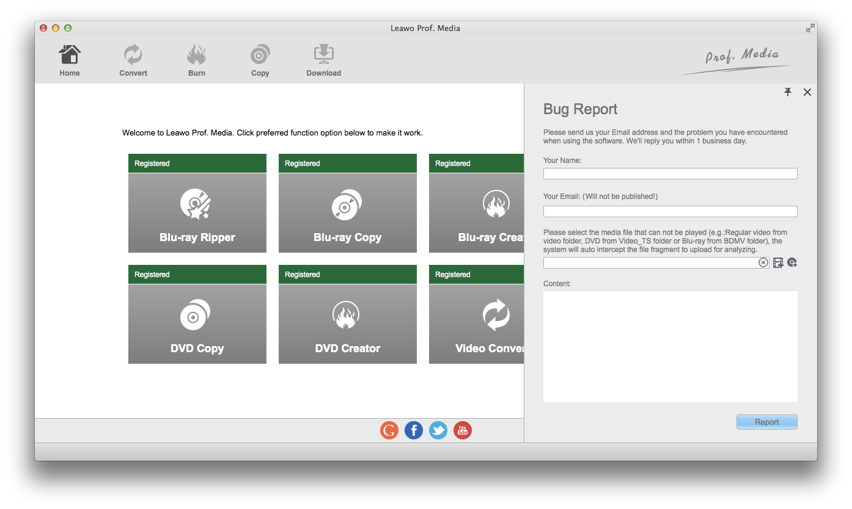Open the YouTube channel icon
Screen dimensions: 852x509
[x=463, y=431]
